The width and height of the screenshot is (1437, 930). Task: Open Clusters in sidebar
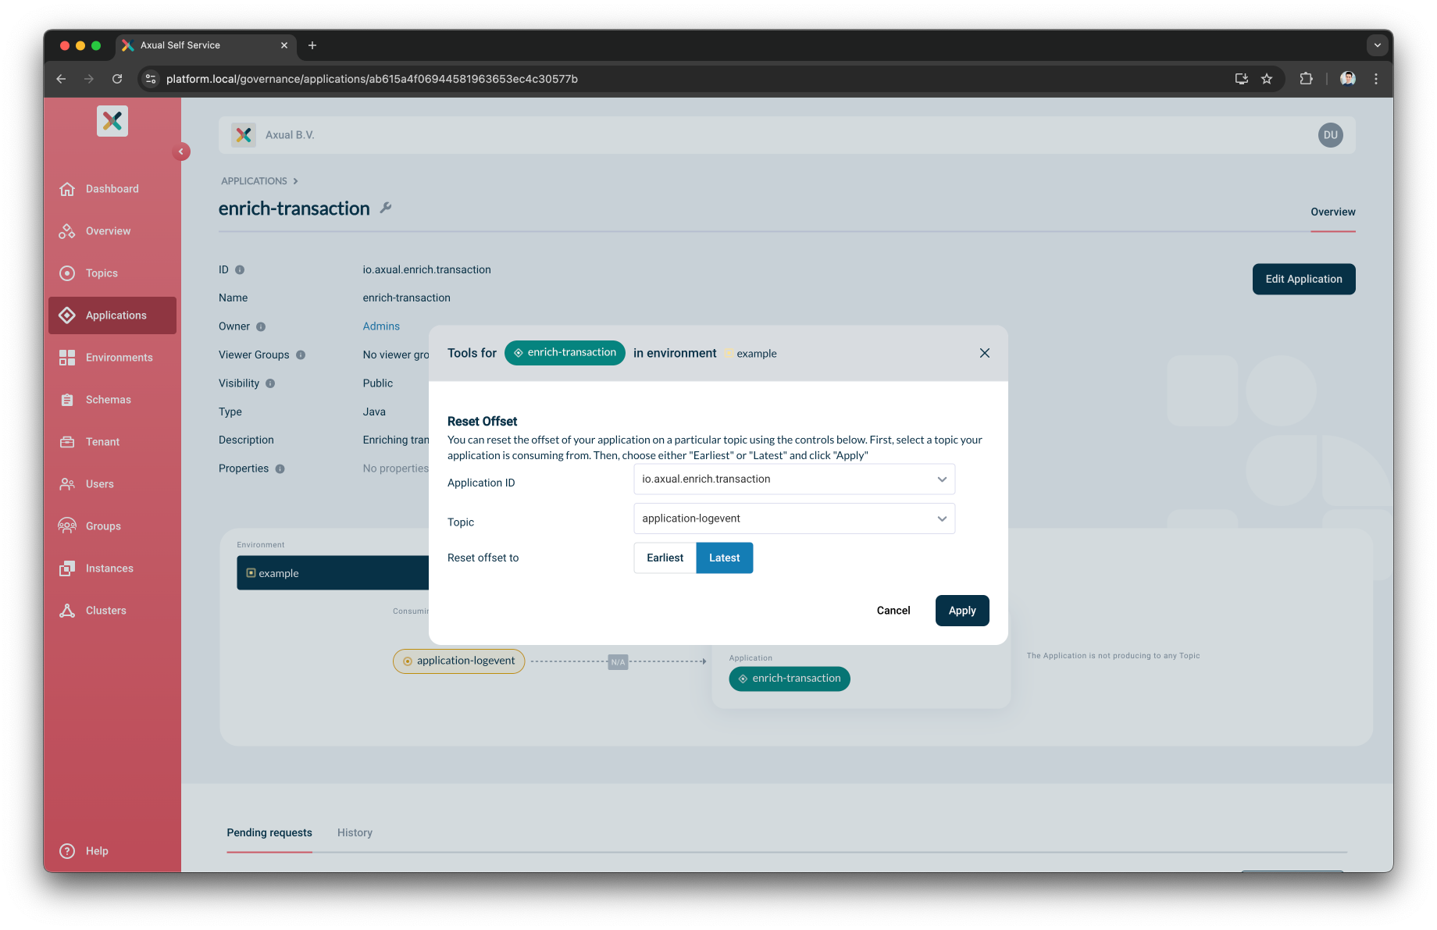pos(112,611)
